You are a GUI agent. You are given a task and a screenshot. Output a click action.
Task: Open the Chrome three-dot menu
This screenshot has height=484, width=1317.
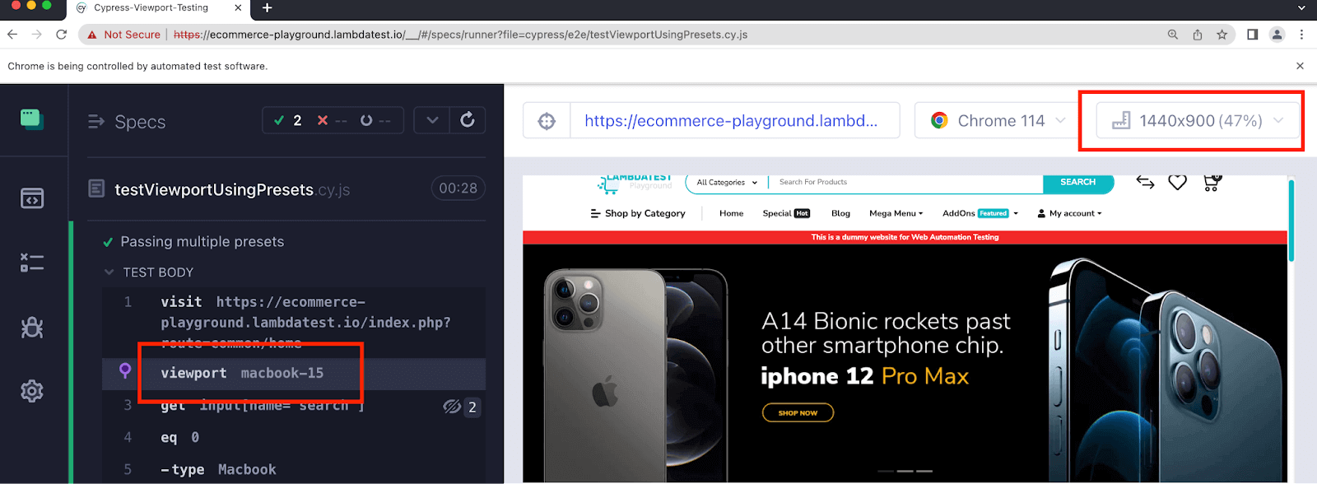coord(1301,35)
